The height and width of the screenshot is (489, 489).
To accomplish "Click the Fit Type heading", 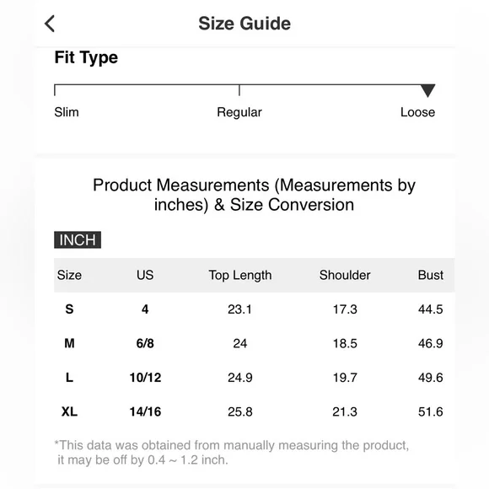I will pyautogui.click(x=86, y=57).
